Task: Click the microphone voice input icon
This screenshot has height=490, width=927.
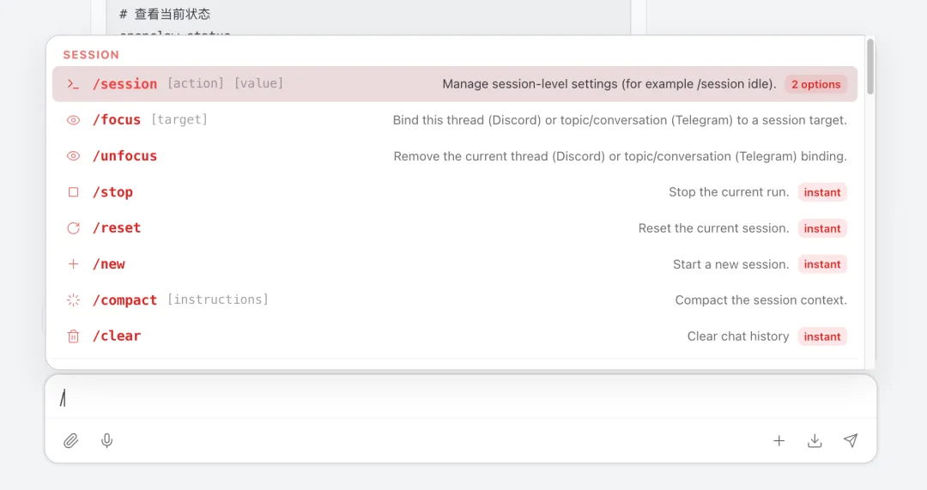Action: tap(107, 441)
